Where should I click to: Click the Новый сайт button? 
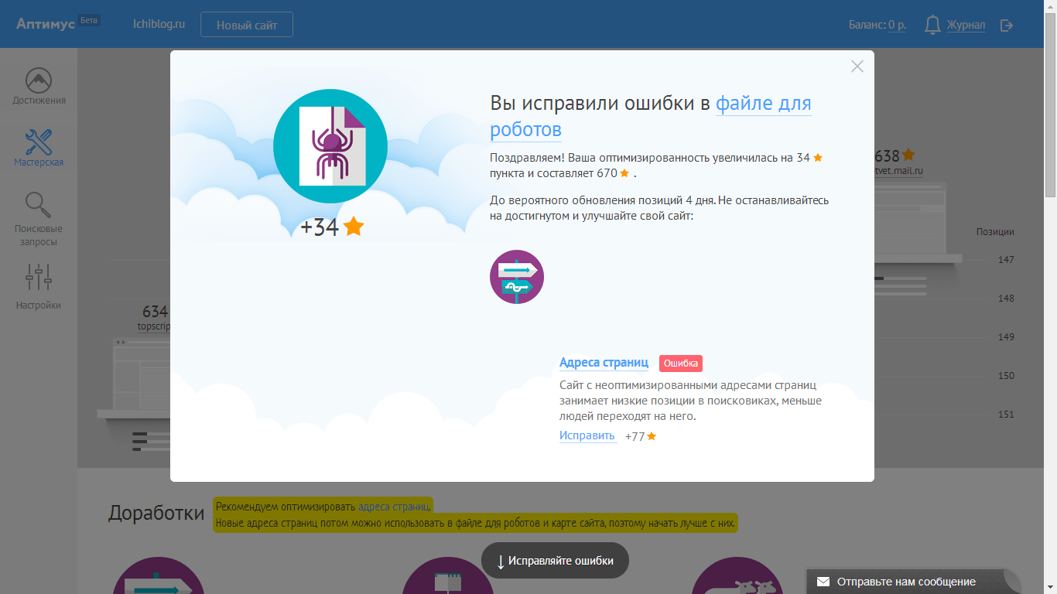pyautogui.click(x=247, y=25)
